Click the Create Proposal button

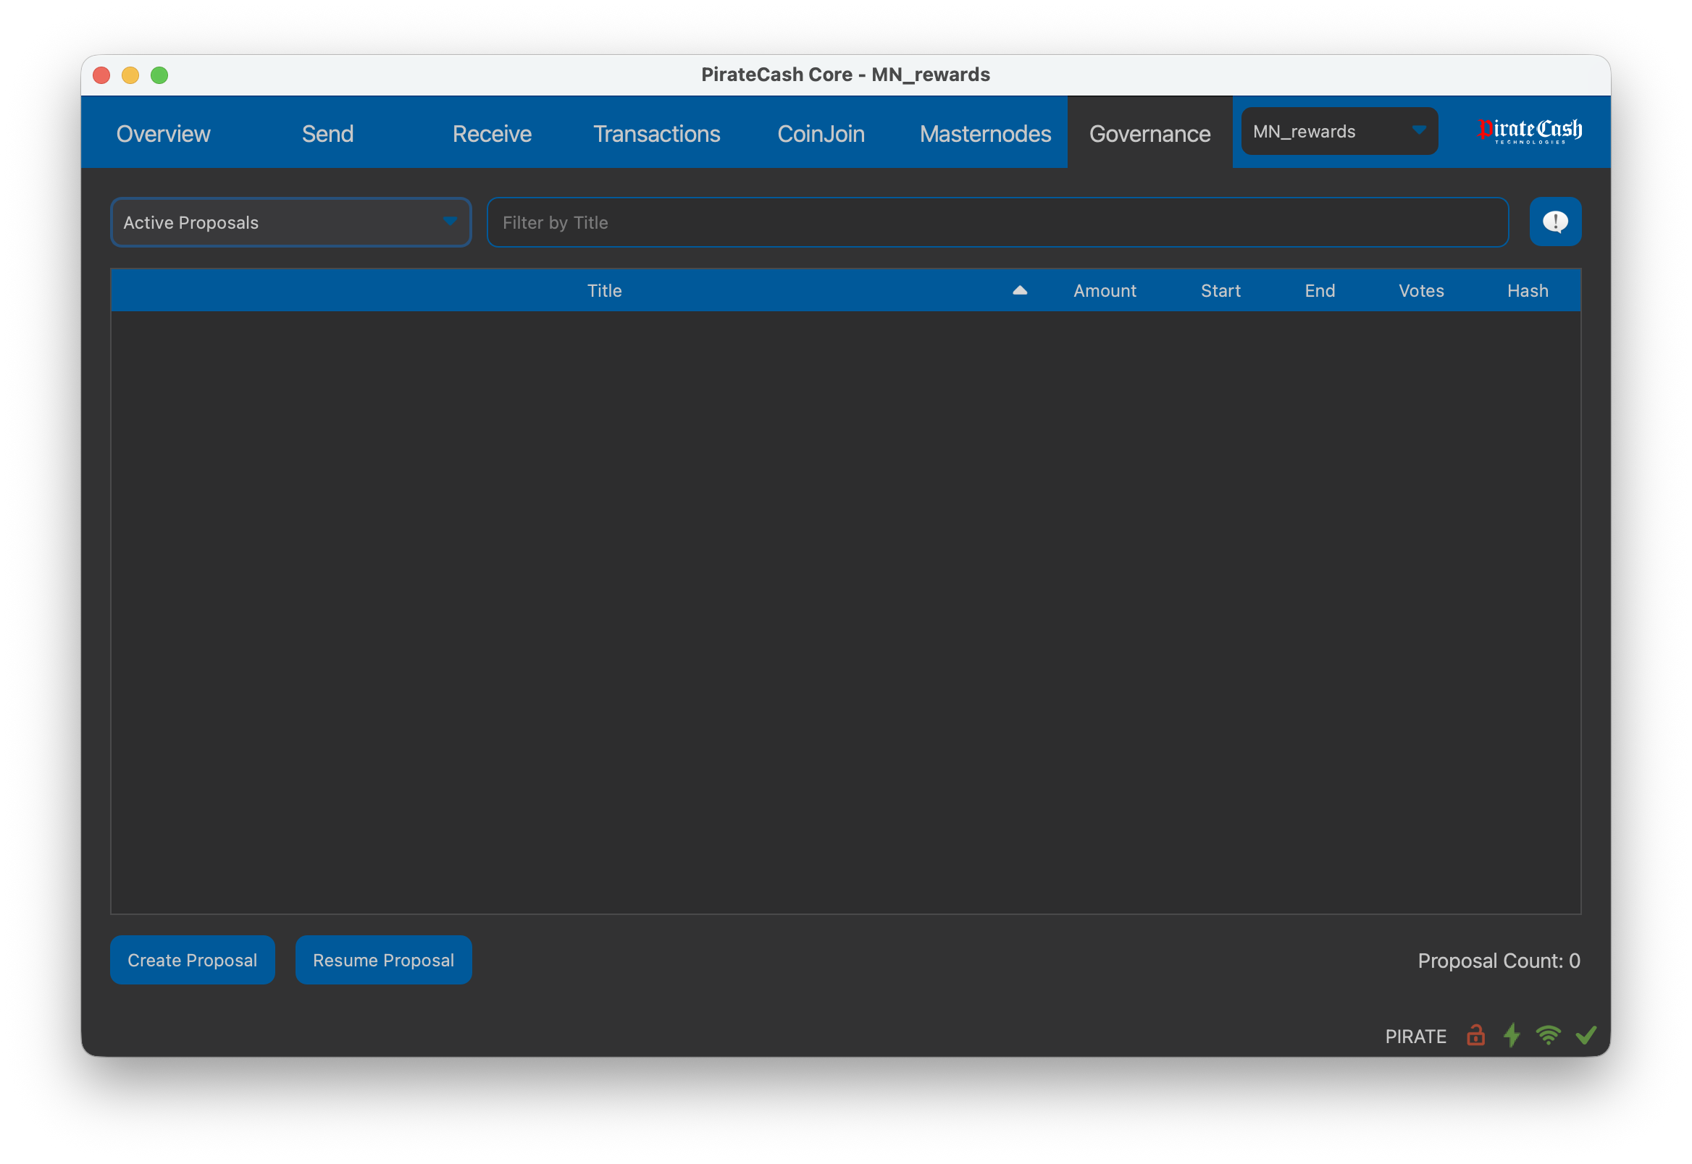[x=193, y=960]
